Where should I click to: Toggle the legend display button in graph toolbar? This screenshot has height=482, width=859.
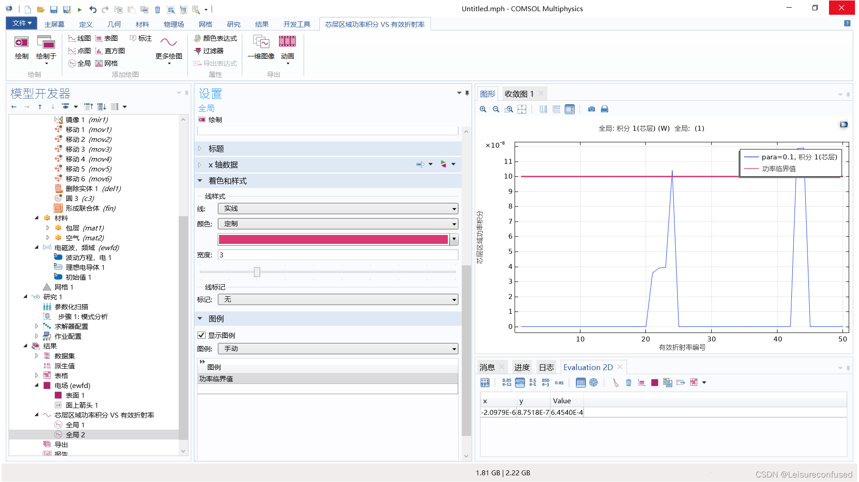pos(570,109)
